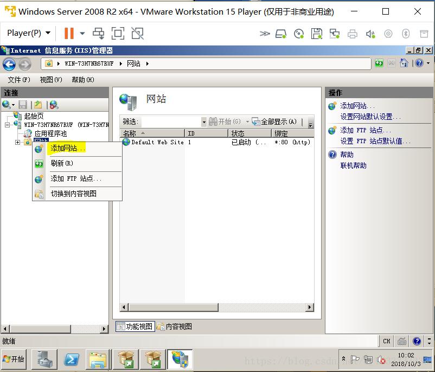
Task: Click the delete connection icon
Action: pos(54,105)
